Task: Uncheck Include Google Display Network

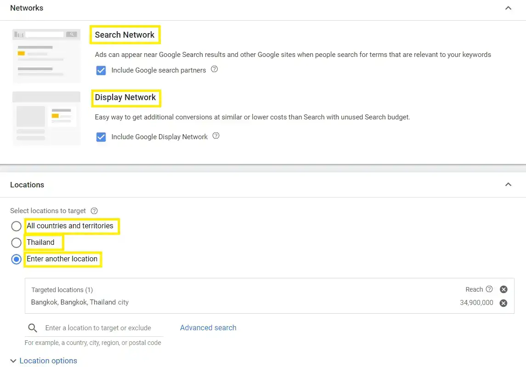Action: tap(101, 137)
